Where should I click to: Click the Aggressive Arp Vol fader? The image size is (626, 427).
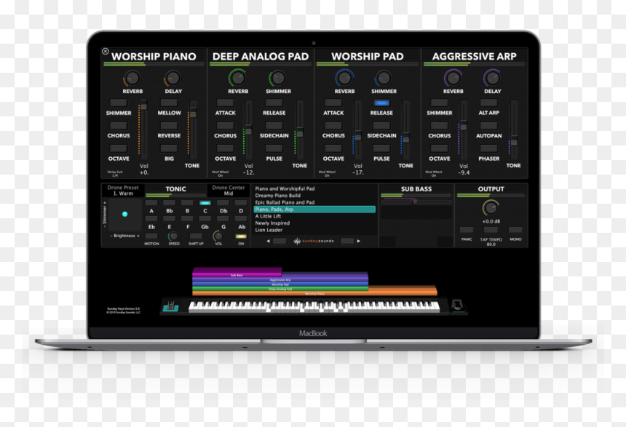tap(464, 126)
